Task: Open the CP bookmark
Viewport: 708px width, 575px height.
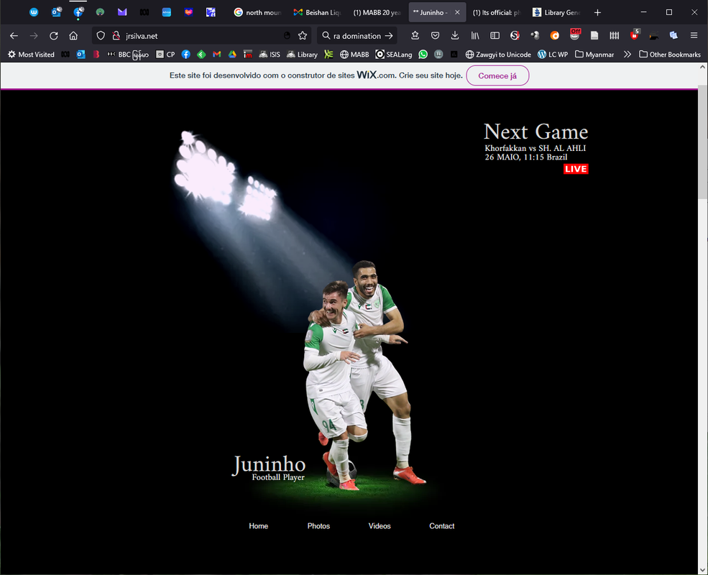Action: [165, 54]
